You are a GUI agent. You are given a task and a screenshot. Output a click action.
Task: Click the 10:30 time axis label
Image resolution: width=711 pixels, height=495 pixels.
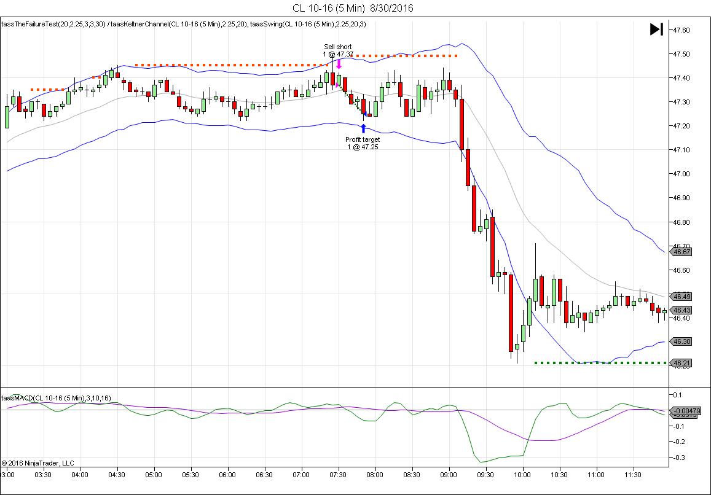560,475
